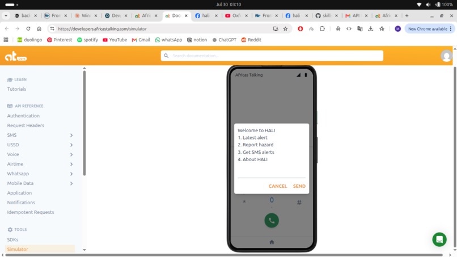The width and height of the screenshot is (457, 257).
Task: Click the volume icon in system bar
Action: coord(428,5)
